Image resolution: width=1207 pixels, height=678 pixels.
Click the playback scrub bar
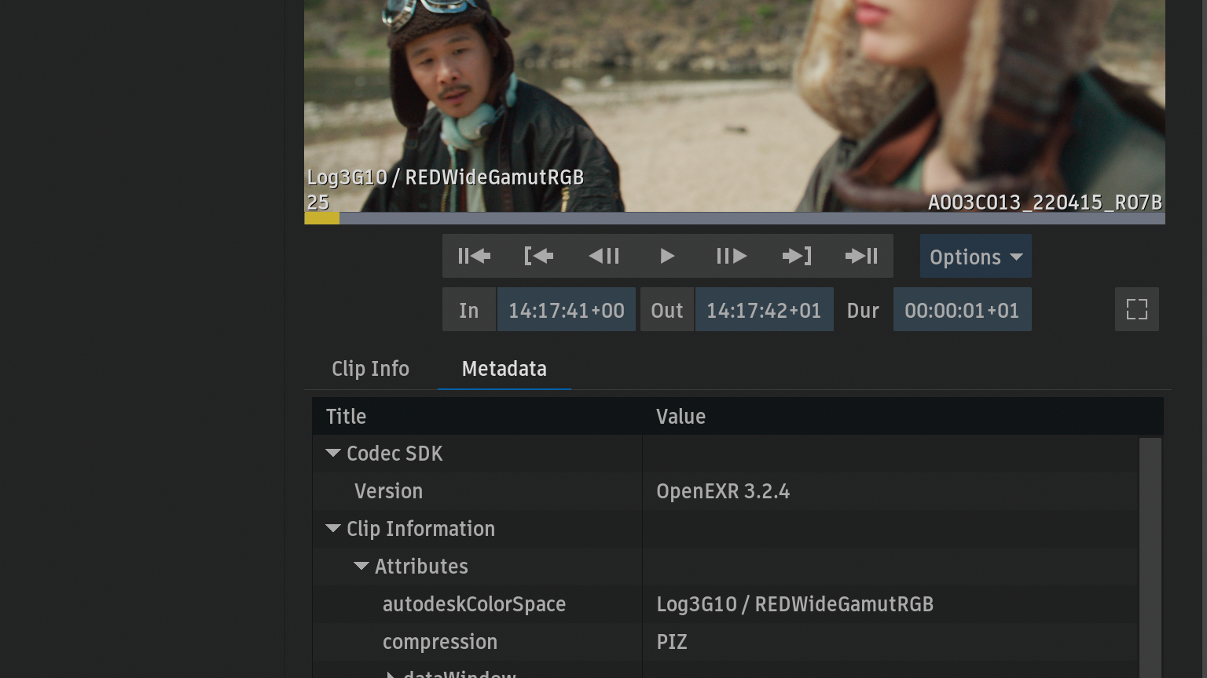pos(735,218)
